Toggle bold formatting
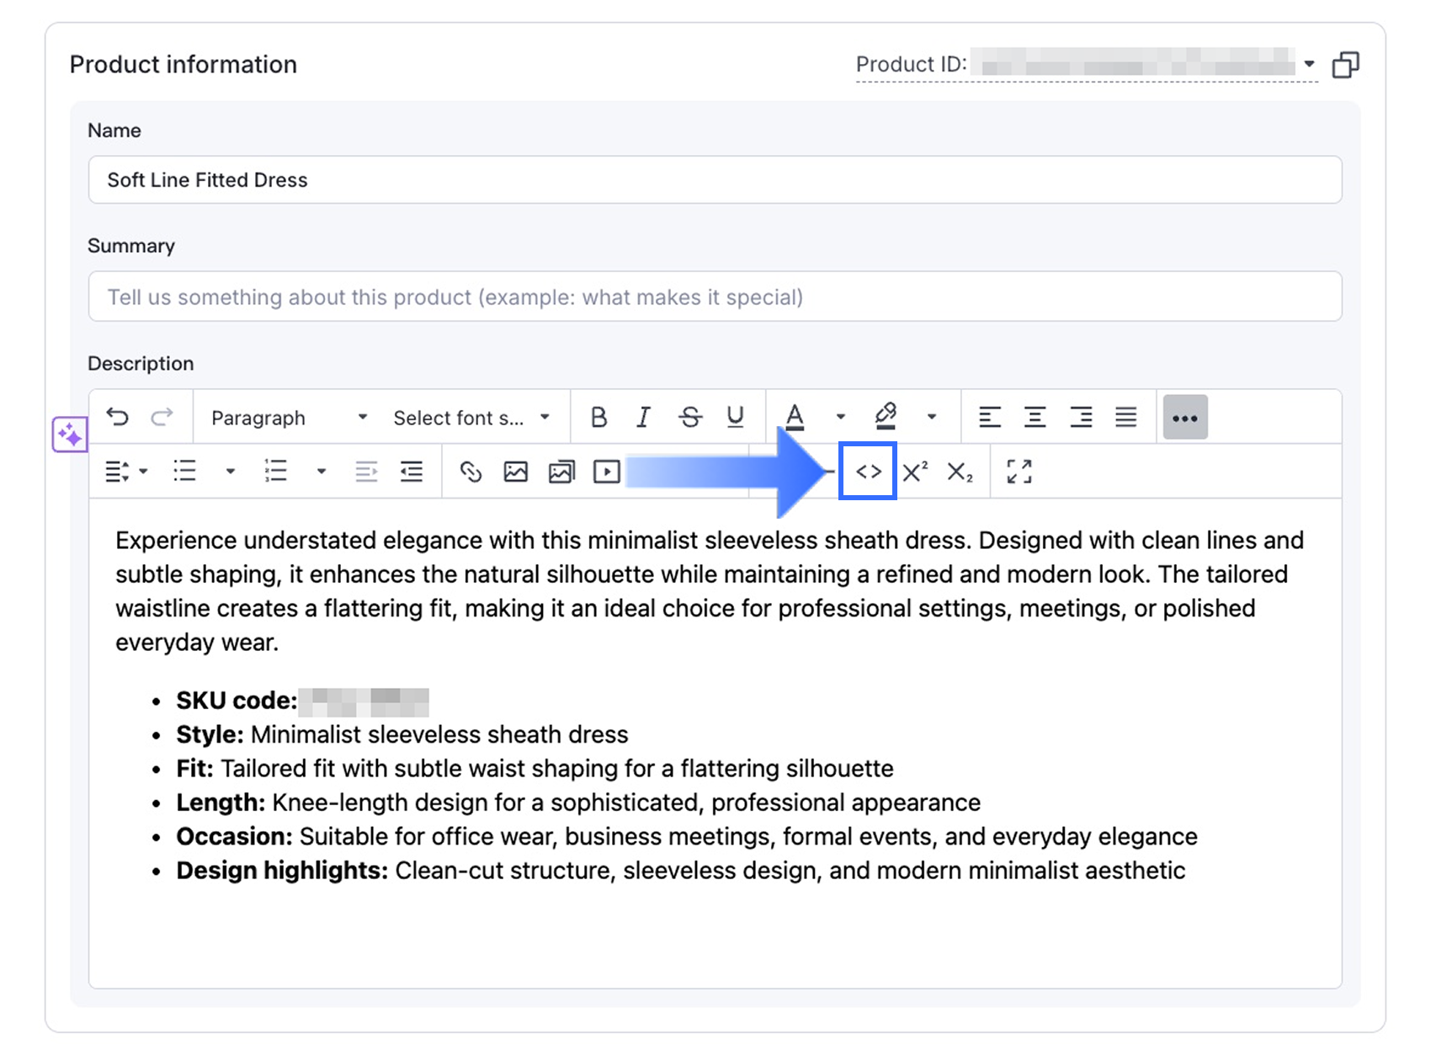Image resolution: width=1431 pixels, height=1056 pixels. [x=598, y=417]
